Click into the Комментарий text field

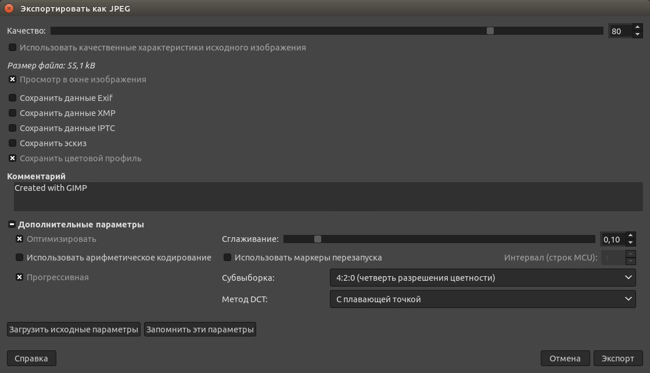click(328, 197)
